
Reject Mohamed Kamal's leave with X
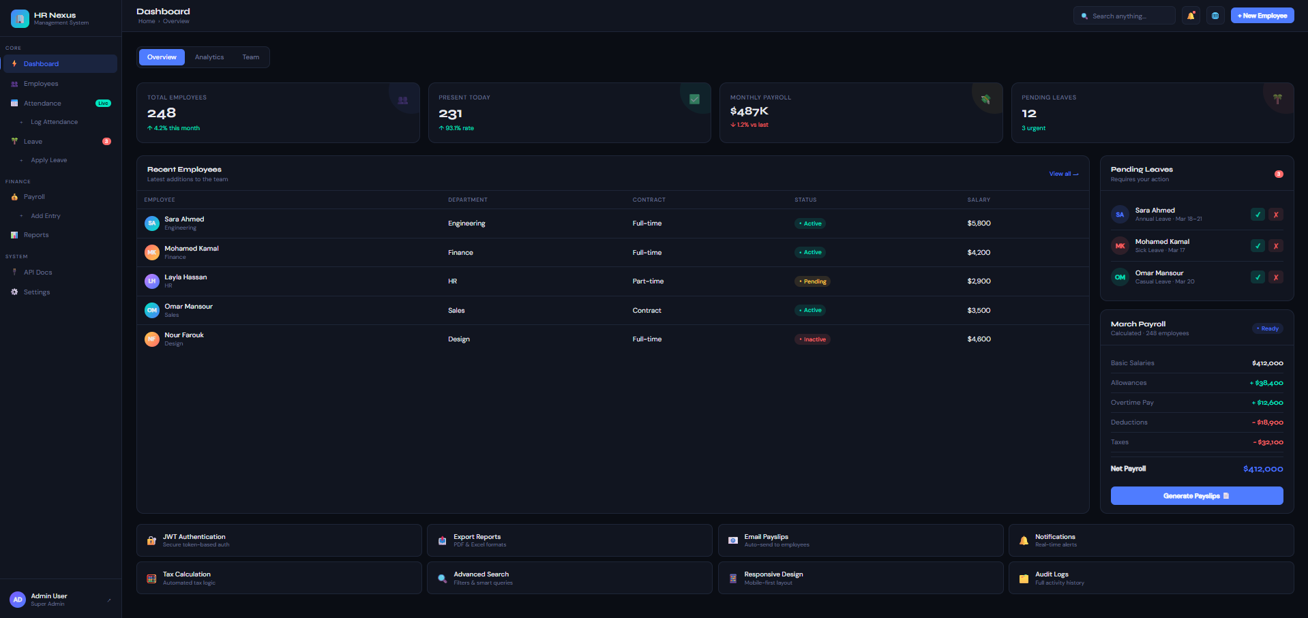(x=1276, y=246)
